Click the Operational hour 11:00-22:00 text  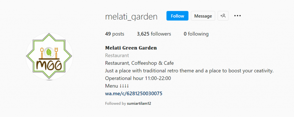[138, 78]
